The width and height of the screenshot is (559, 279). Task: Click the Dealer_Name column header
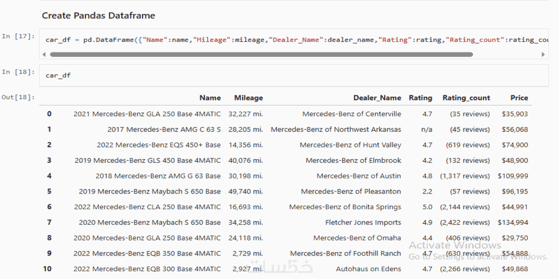[x=377, y=98]
